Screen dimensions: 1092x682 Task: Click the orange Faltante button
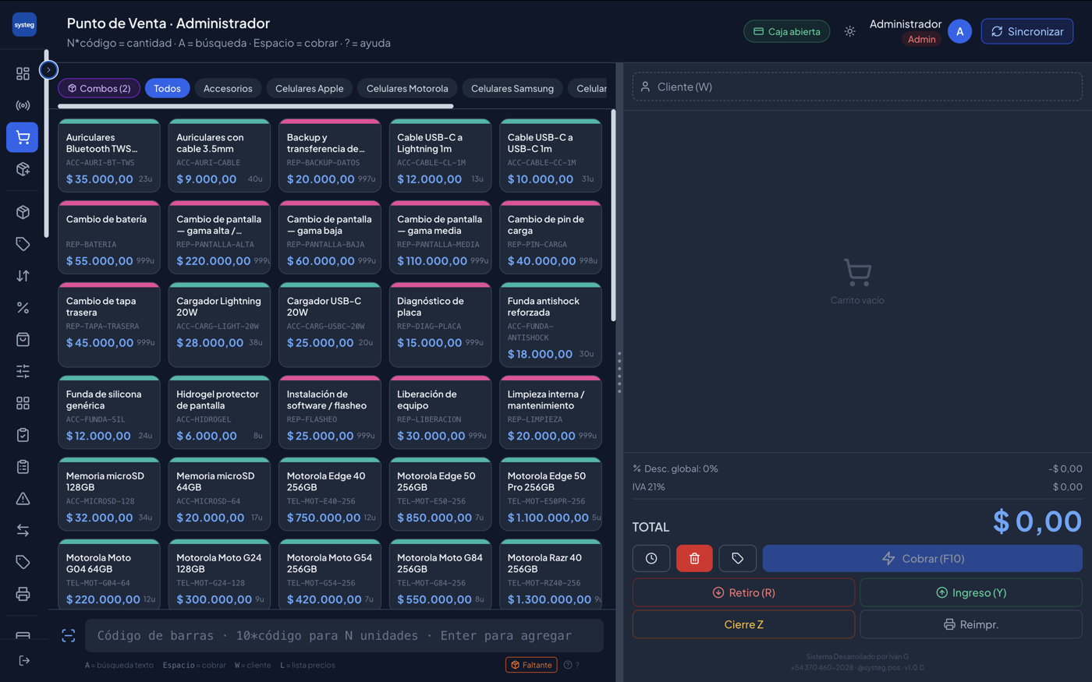pyautogui.click(x=531, y=665)
